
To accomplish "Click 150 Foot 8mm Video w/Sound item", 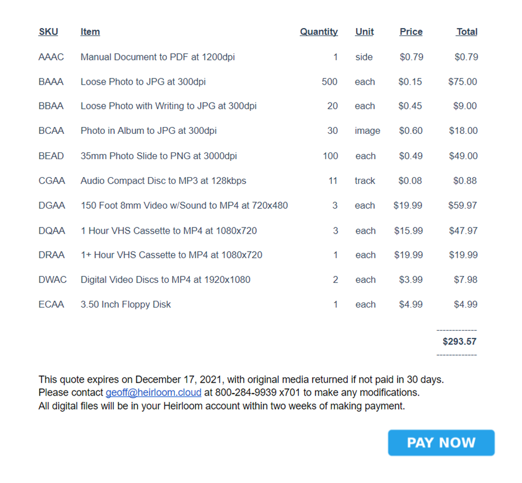I will [184, 205].
